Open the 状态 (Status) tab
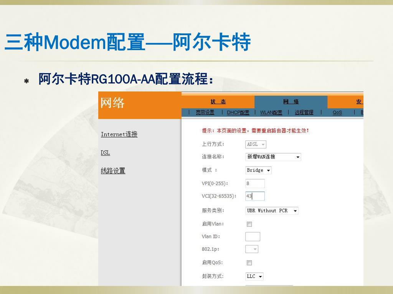The width and height of the screenshot is (393, 294). pos(218,101)
